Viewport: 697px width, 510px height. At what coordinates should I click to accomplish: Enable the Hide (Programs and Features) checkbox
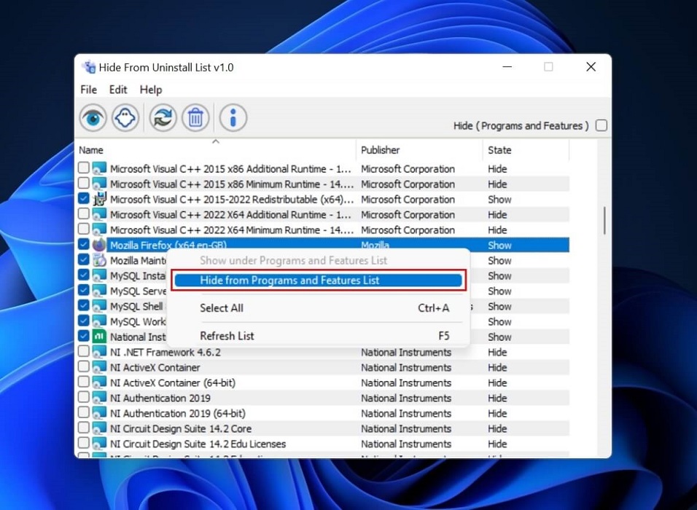tap(601, 125)
